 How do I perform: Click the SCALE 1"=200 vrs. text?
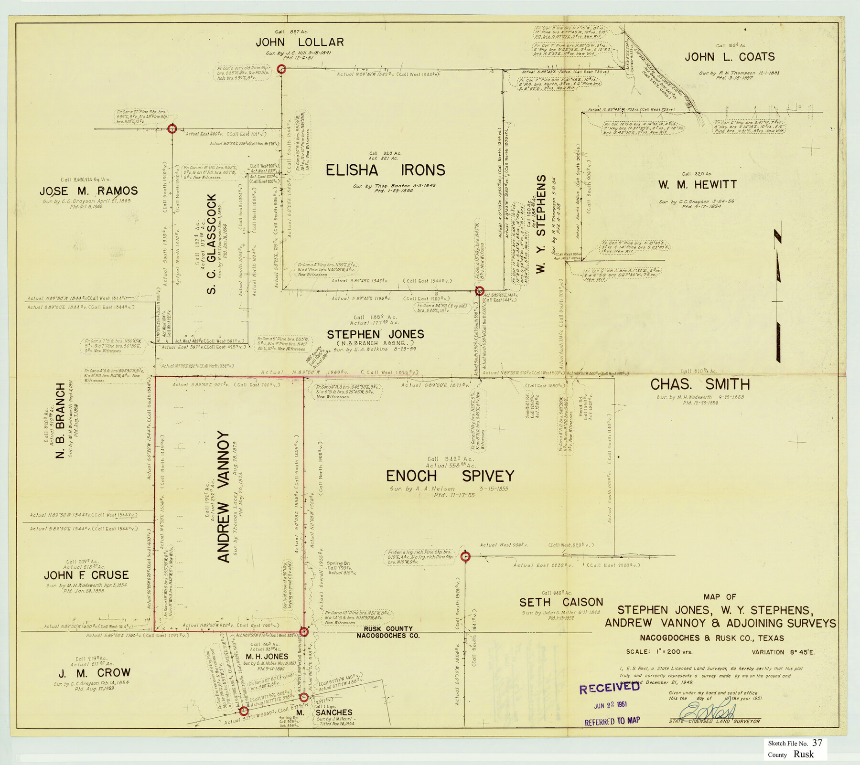click(x=659, y=652)
